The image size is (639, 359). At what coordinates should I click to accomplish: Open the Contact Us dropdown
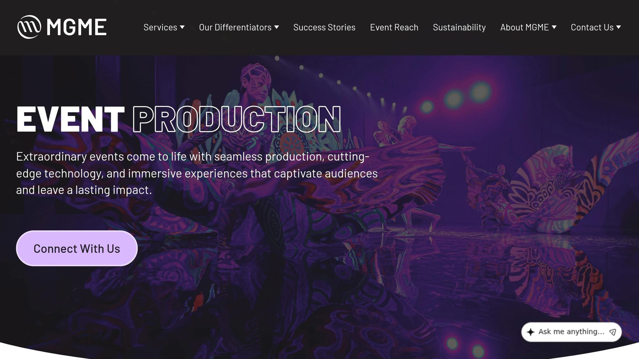(x=596, y=27)
